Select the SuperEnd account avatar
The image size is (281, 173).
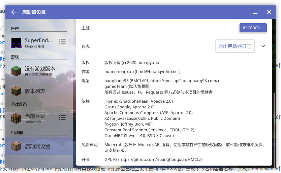coord(16,43)
